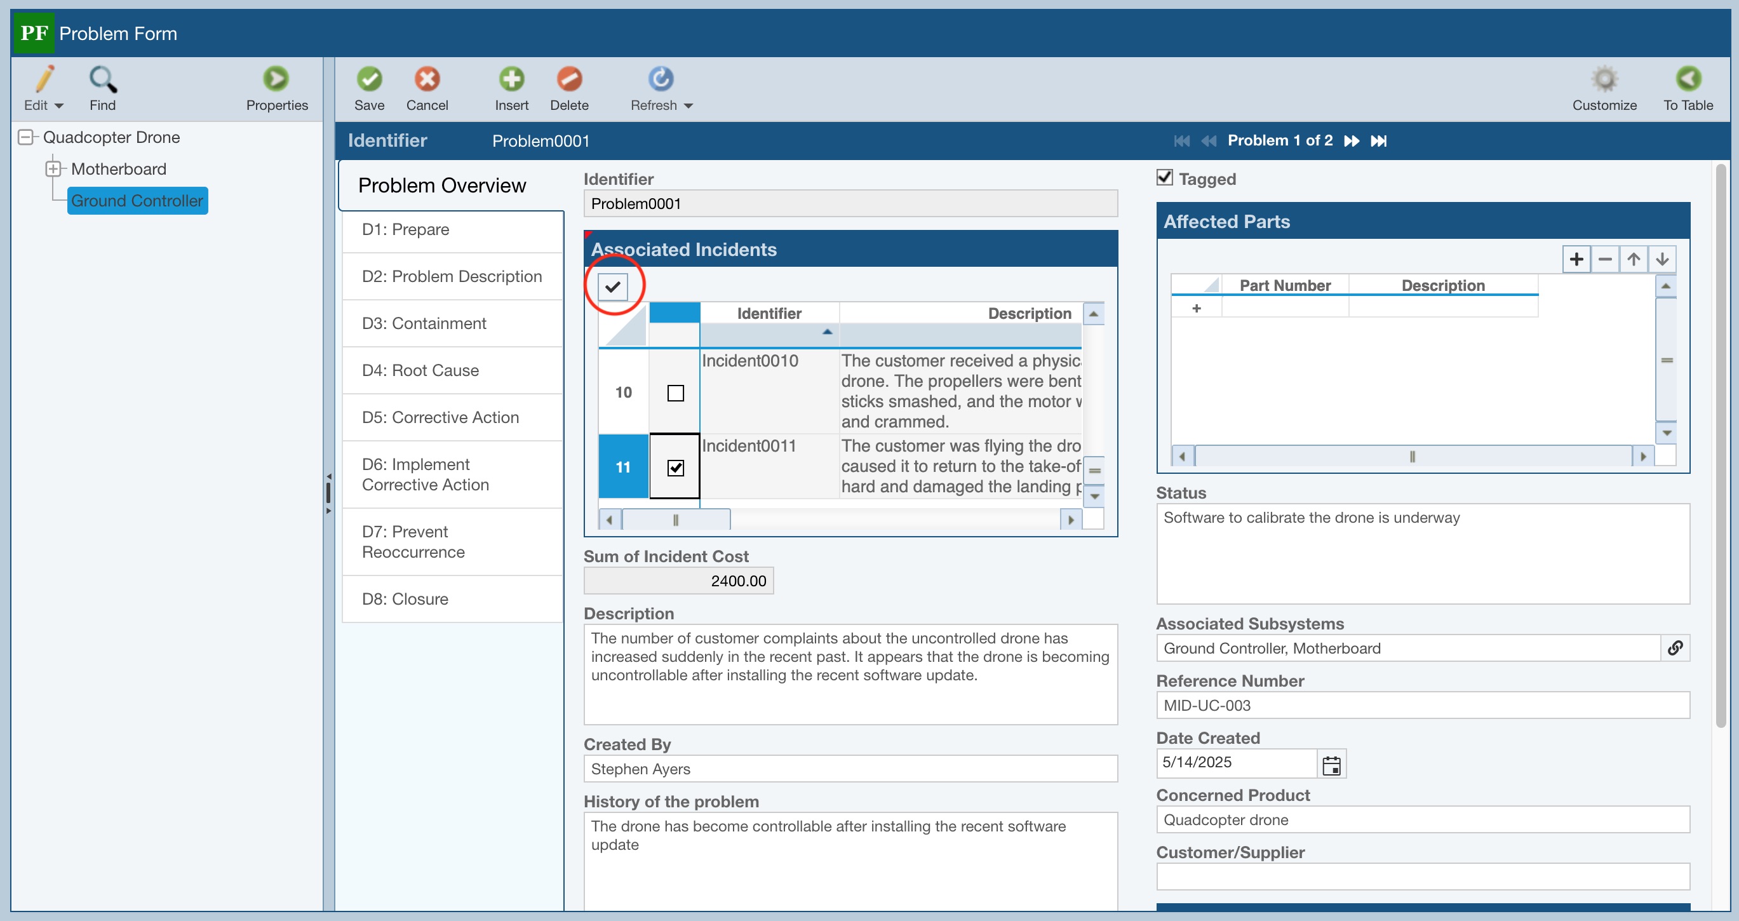Image resolution: width=1739 pixels, height=921 pixels.
Task: Open the Date Created calendar picker
Action: pyautogui.click(x=1331, y=765)
